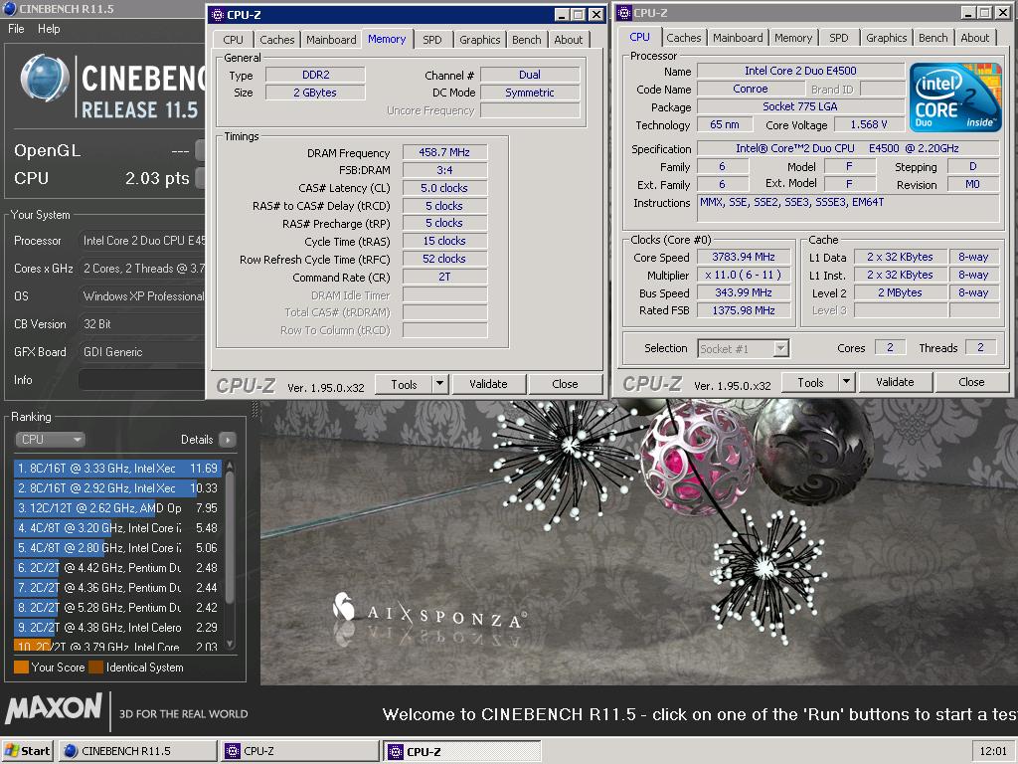Open Caches tab in right CPU-Z window
Viewport: 1018px width, 764px height.
684,38
